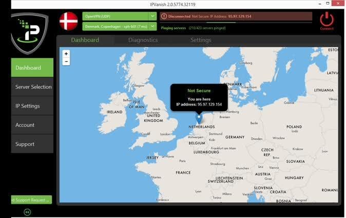Click the LITHUANIA label on the map
Viewport: 346px width, 218px height.
pyautogui.click(x=324, y=90)
